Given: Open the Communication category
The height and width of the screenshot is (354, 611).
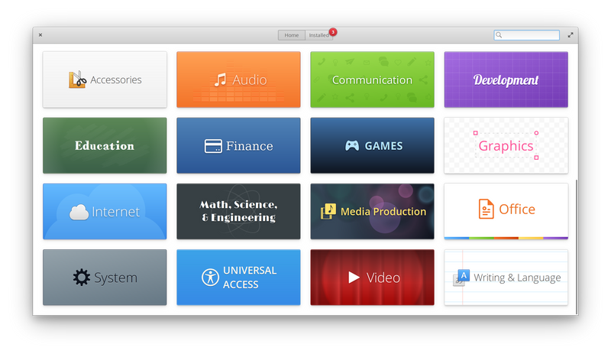Looking at the screenshot, I should pyautogui.click(x=372, y=80).
